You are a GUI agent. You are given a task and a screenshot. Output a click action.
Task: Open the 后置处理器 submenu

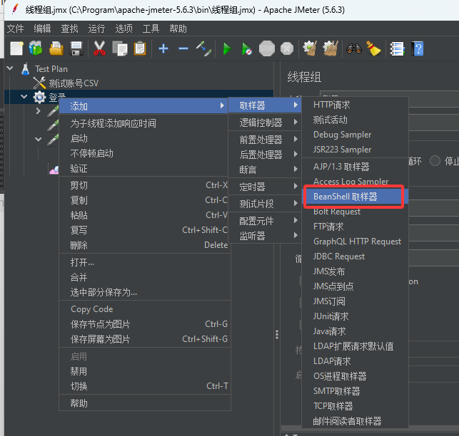pos(265,155)
